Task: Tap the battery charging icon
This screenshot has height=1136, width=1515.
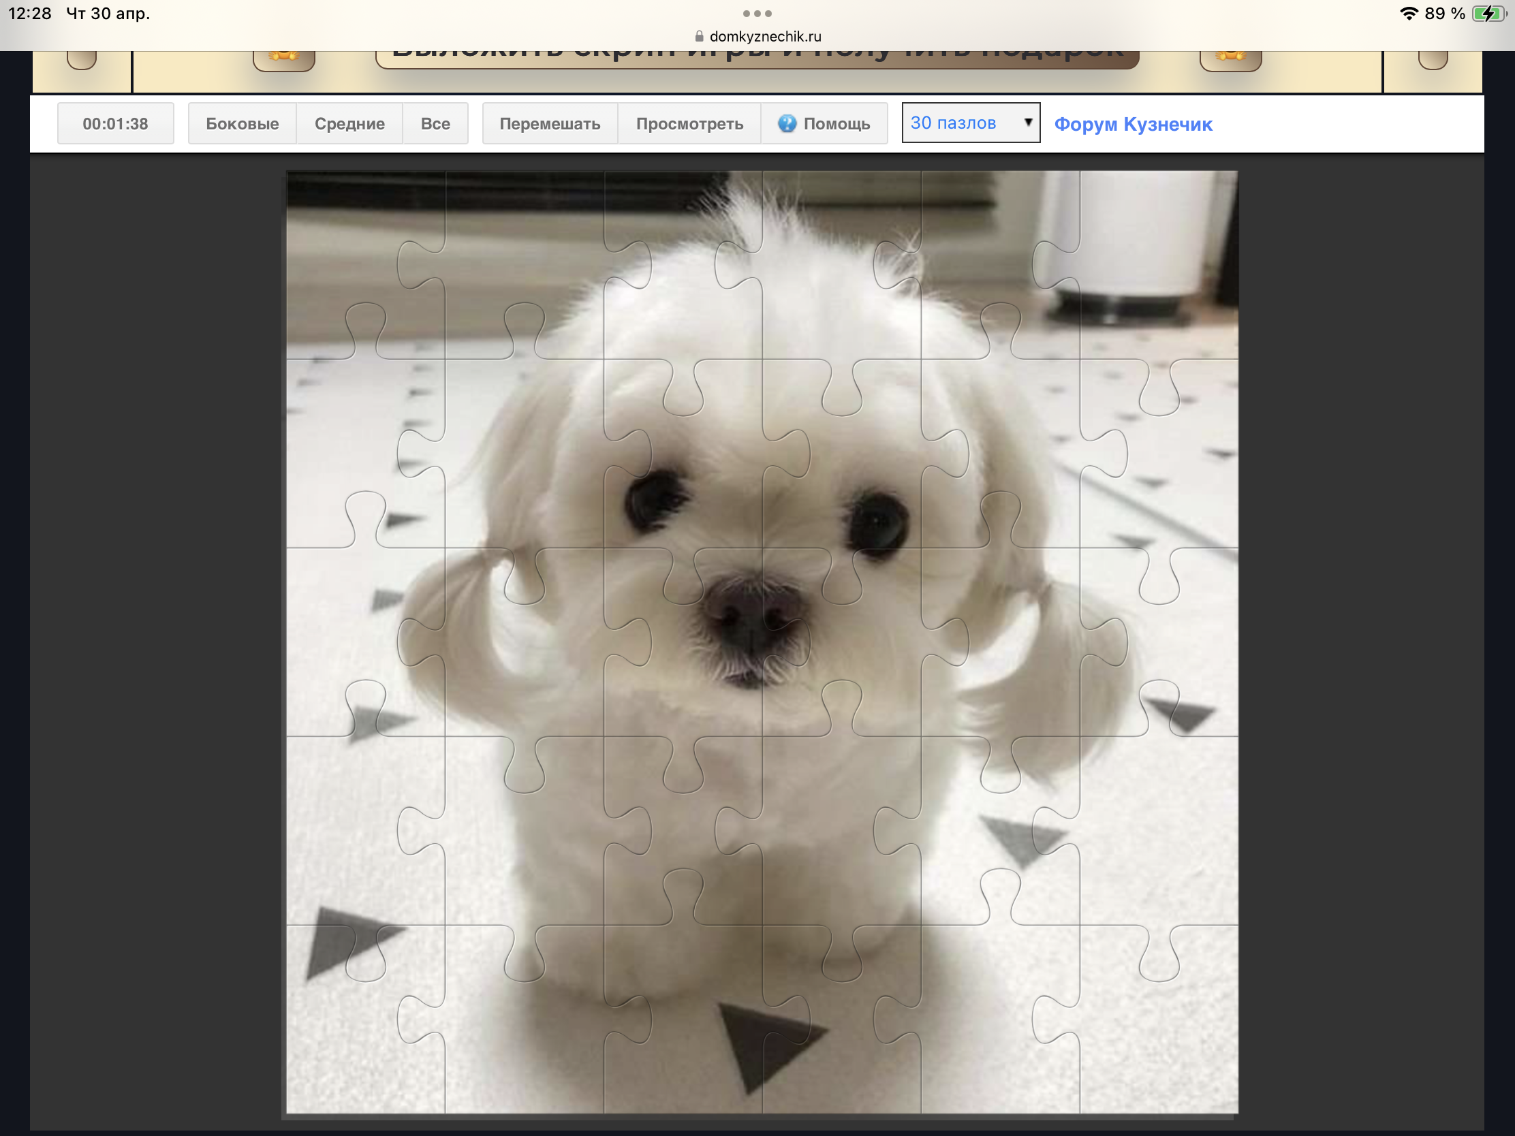Action: click(x=1489, y=14)
